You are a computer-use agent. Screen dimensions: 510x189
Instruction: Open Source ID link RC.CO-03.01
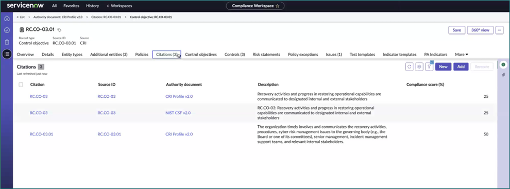(x=109, y=134)
